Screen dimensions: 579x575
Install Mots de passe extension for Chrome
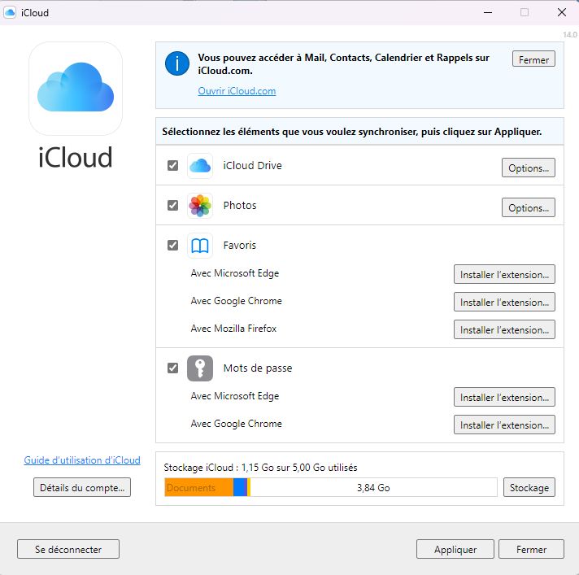(504, 425)
